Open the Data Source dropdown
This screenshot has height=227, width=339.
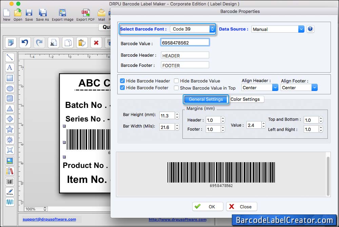click(278, 29)
